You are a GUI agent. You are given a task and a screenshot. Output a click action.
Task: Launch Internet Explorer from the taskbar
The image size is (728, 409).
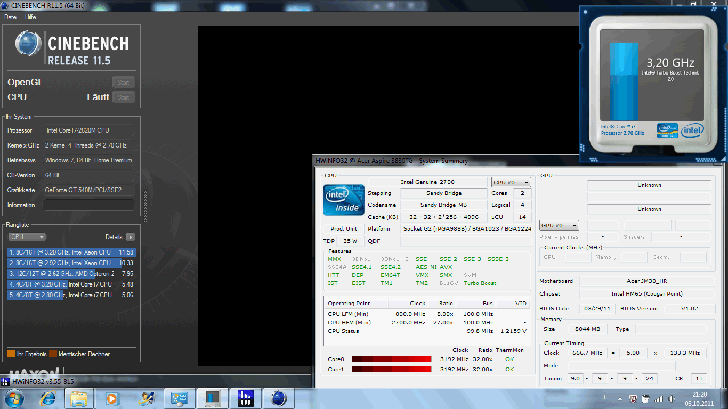[48, 398]
